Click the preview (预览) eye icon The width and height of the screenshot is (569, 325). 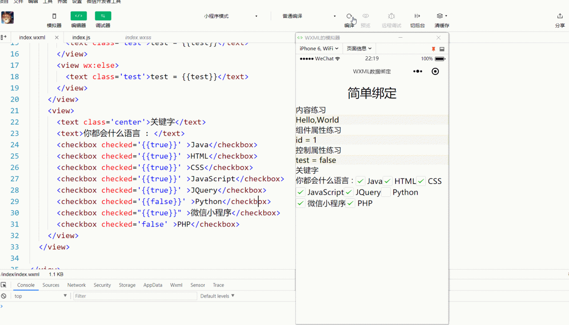(x=365, y=16)
